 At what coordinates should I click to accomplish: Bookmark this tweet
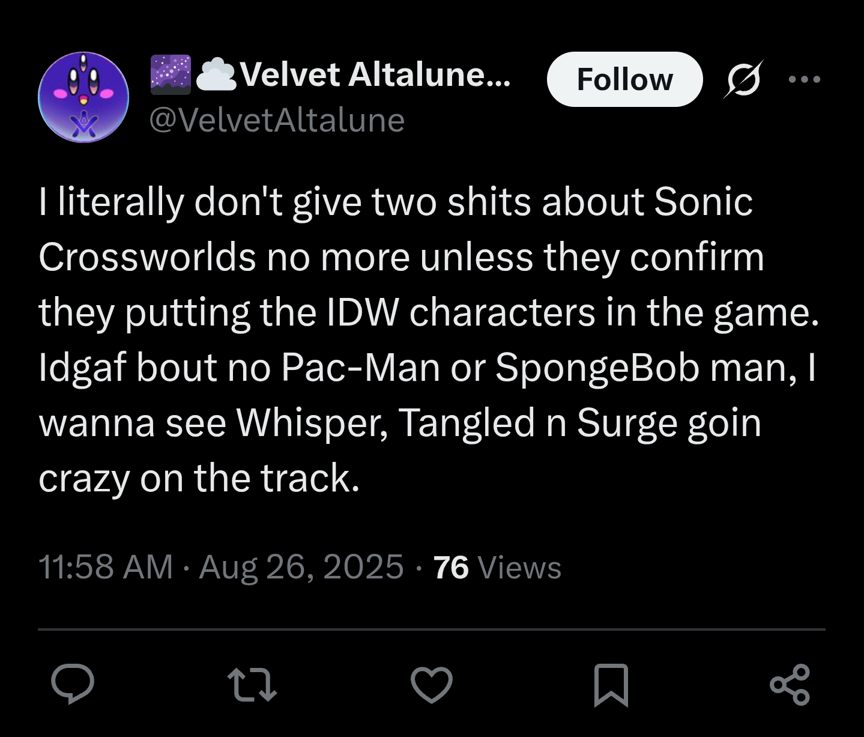[611, 685]
